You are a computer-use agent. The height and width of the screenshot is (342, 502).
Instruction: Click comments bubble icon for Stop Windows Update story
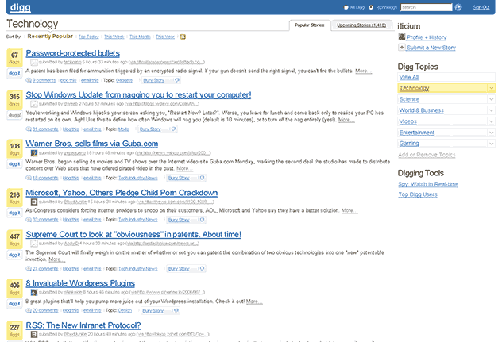pyautogui.click(x=29, y=129)
